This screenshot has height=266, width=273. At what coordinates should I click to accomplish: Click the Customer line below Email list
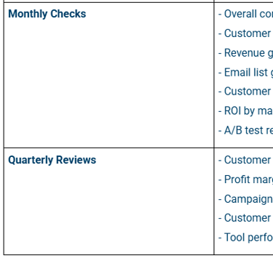click(245, 92)
